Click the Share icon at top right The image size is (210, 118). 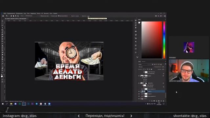(x=165, y=16)
